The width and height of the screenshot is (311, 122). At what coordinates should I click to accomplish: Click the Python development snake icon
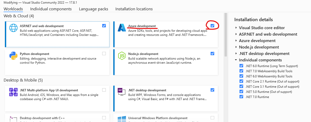(13, 56)
